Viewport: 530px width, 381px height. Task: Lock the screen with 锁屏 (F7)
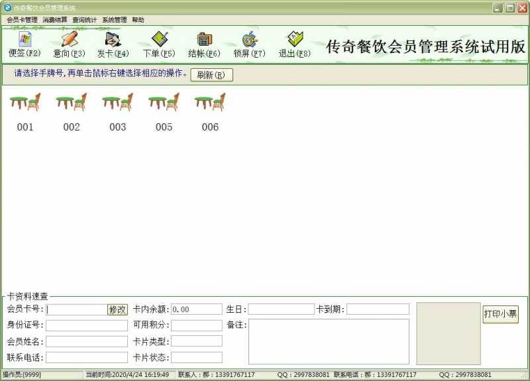(249, 44)
